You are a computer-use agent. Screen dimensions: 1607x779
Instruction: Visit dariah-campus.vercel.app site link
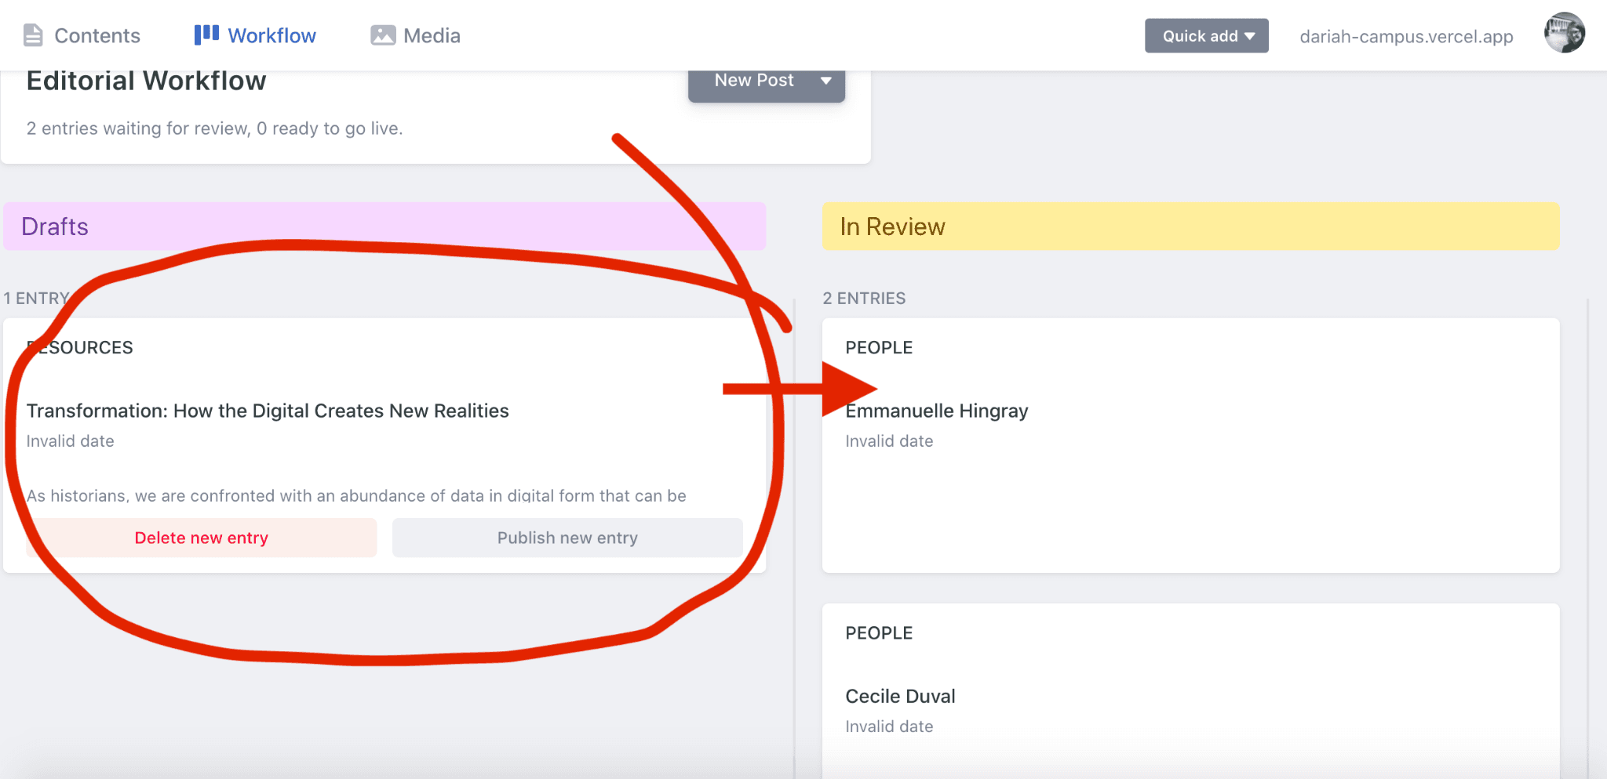click(x=1406, y=37)
